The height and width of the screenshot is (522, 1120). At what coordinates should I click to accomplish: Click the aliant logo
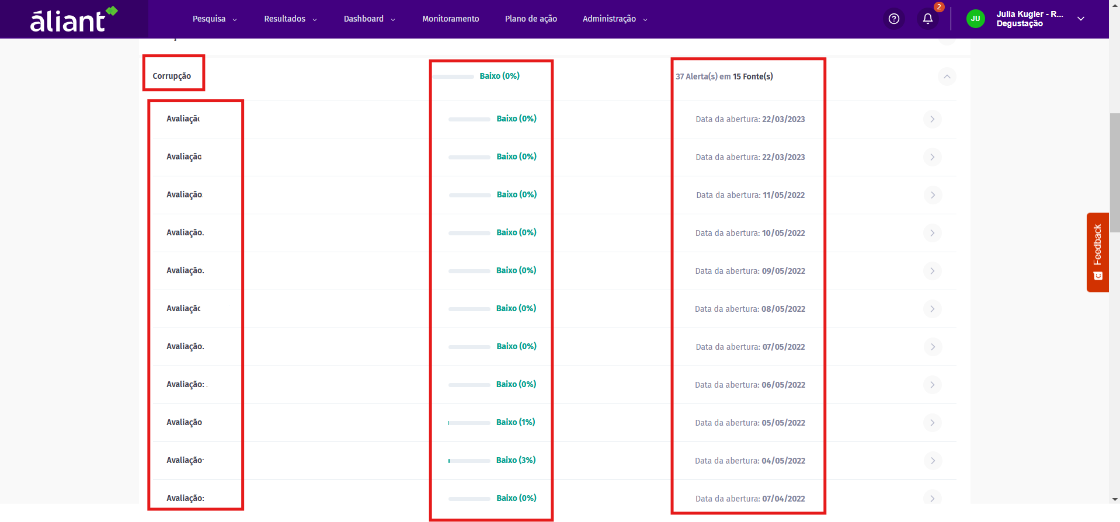[x=74, y=19]
